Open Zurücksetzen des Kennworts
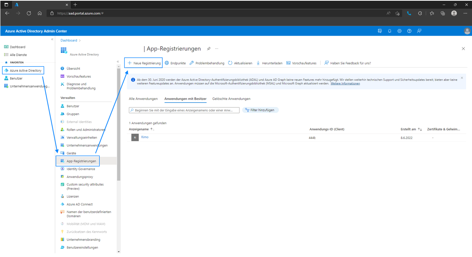The height and width of the screenshot is (257, 472). click(83, 232)
